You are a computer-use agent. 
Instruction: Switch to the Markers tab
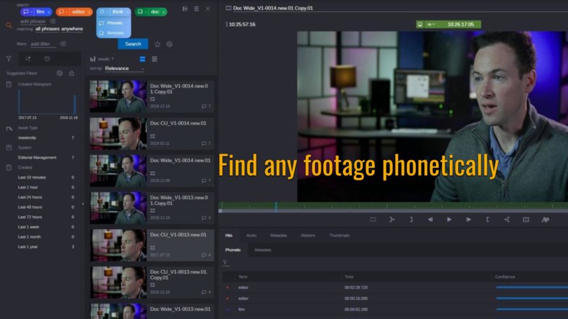click(x=308, y=235)
